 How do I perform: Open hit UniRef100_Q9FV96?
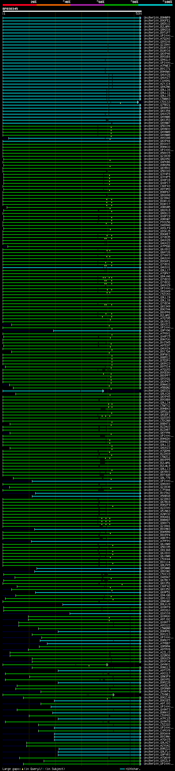click(157, 331)
